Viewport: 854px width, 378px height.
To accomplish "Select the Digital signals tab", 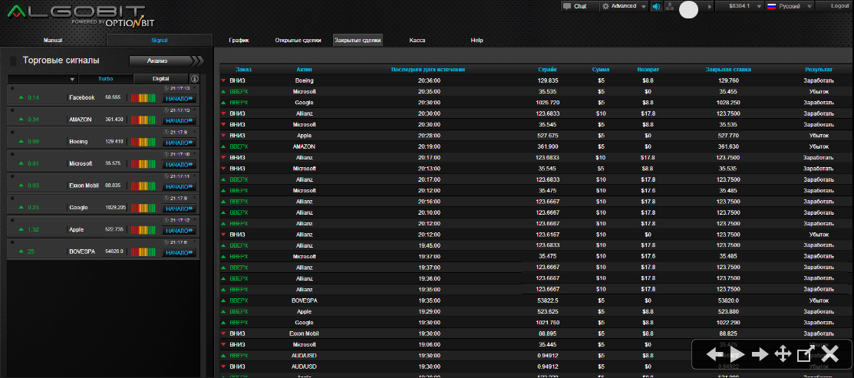I will click(160, 79).
